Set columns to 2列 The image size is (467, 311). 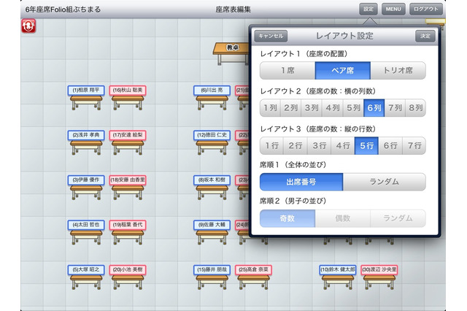(290, 108)
